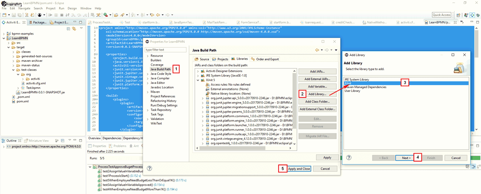The width and height of the screenshot is (481, 194).
Task: Expand Java Code Style in properties tree
Action: point(148,74)
